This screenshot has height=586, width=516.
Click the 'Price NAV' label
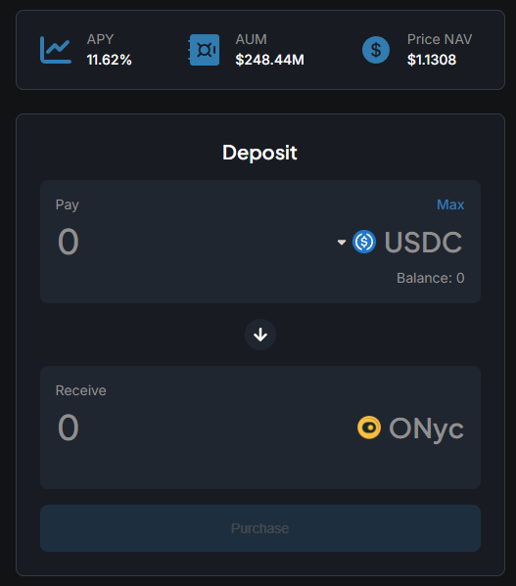coord(440,39)
